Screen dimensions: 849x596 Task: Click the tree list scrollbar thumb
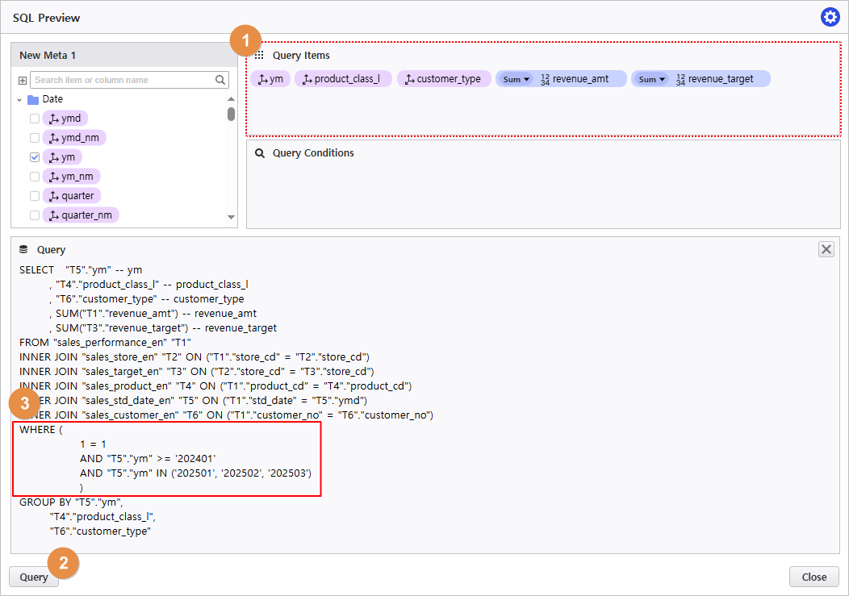(x=232, y=114)
